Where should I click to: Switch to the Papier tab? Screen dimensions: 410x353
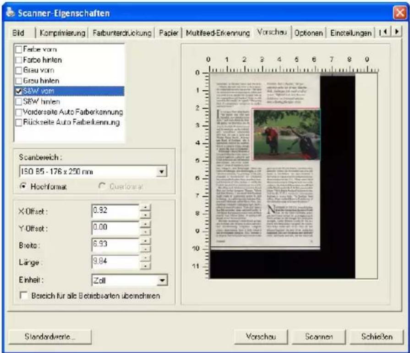point(169,33)
